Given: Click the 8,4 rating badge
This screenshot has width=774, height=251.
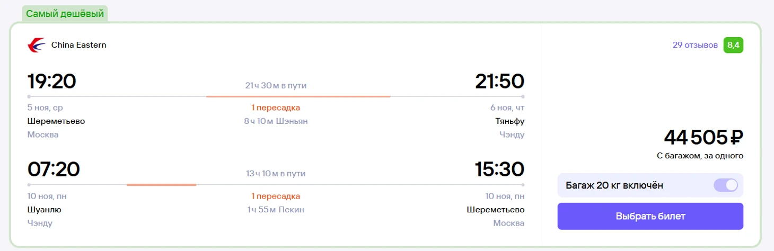Looking at the screenshot, I should point(734,45).
